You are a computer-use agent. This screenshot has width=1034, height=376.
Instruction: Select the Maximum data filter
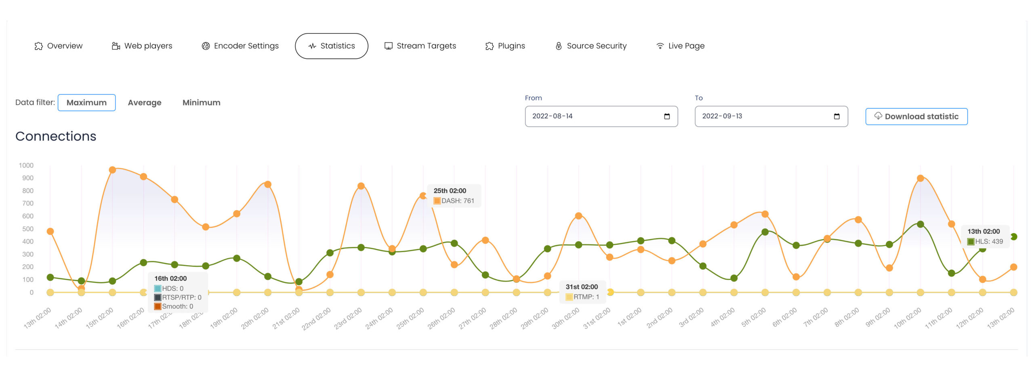coord(86,102)
